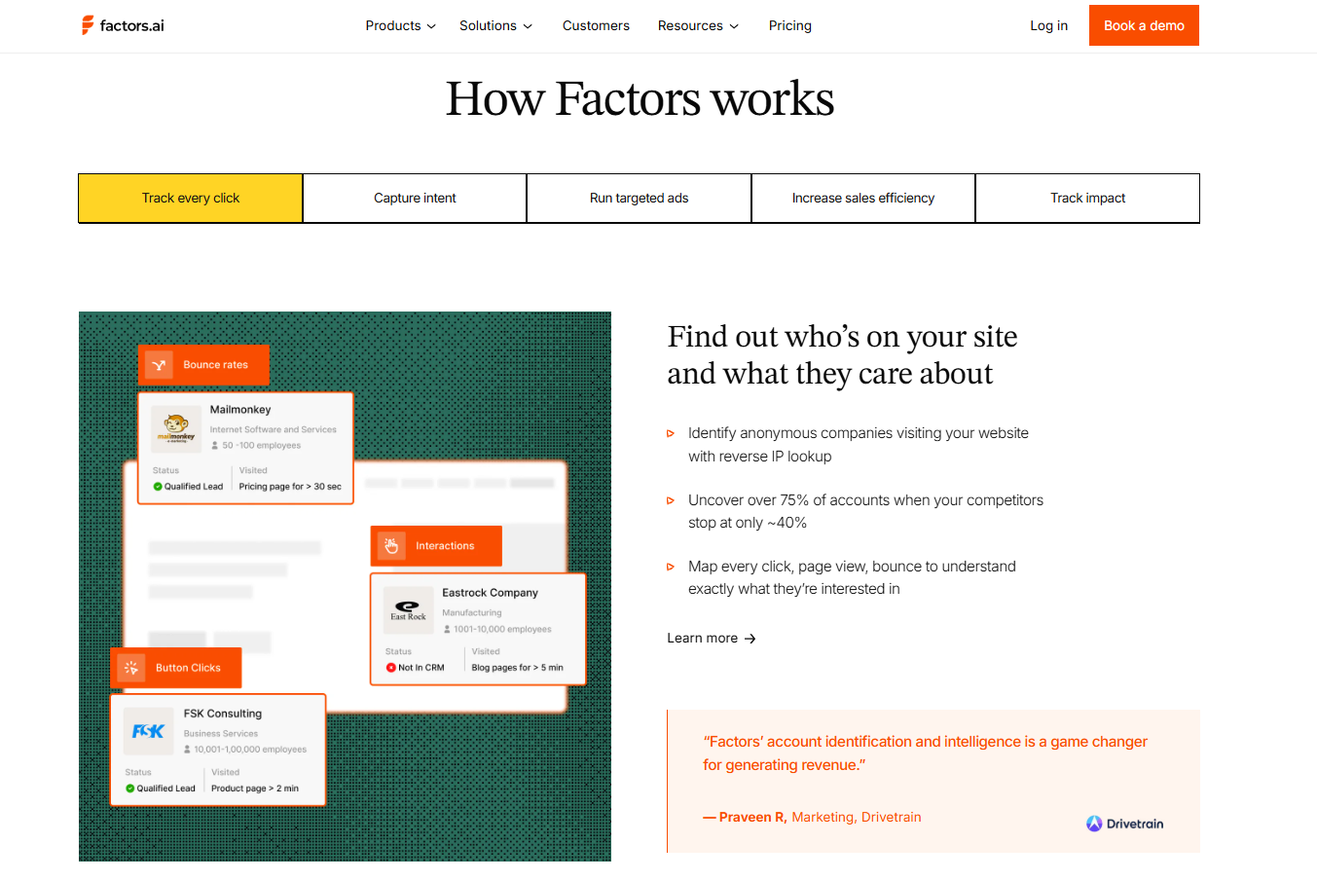Click the Interactions cursor icon
The width and height of the screenshot is (1317, 881).
coord(391,546)
